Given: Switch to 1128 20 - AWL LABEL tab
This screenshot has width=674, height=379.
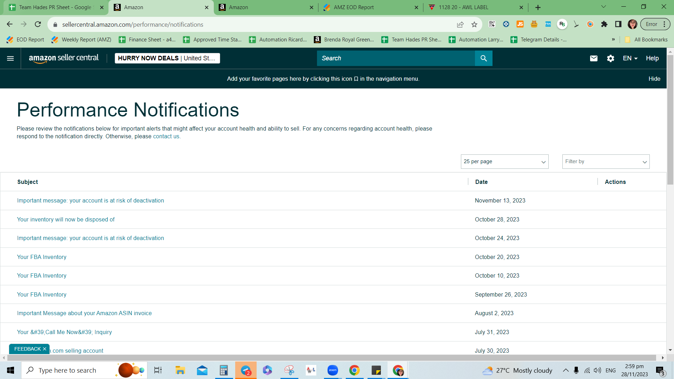Looking at the screenshot, I should [475, 7].
